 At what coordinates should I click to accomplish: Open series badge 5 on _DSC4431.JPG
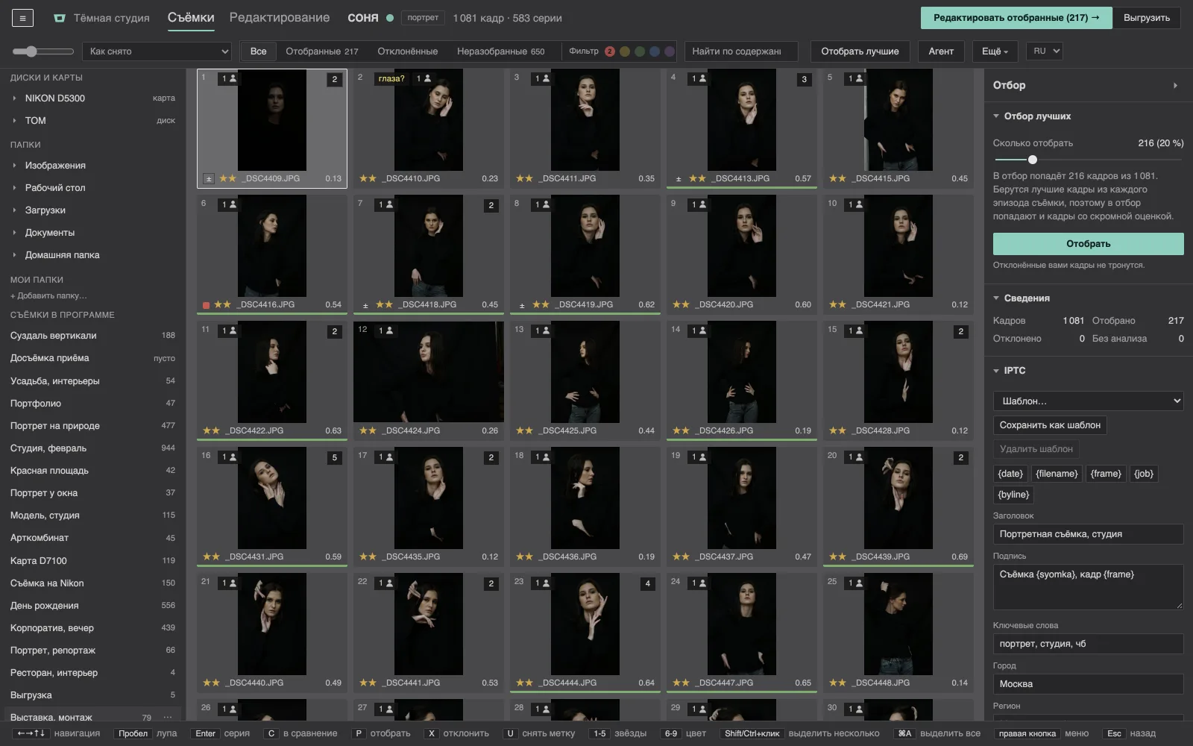[x=334, y=457]
